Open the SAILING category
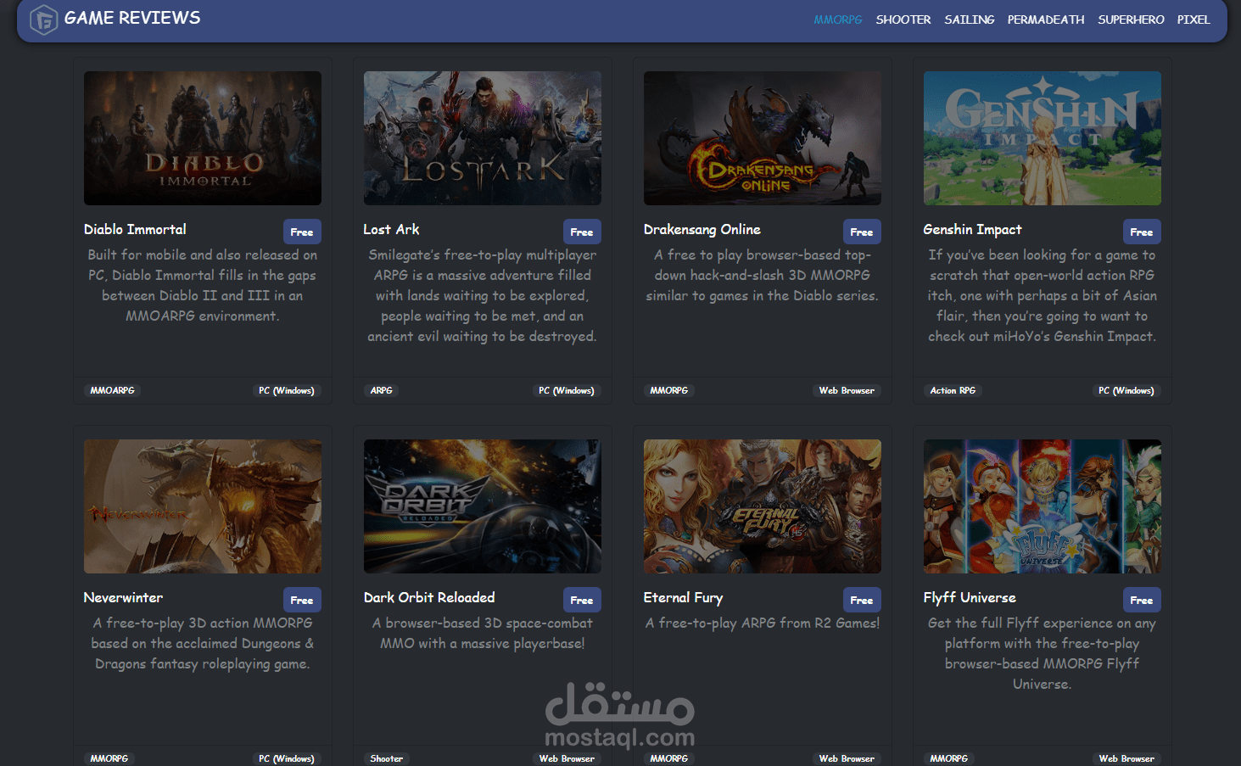This screenshot has height=766, width=1241. pos(970,20)
